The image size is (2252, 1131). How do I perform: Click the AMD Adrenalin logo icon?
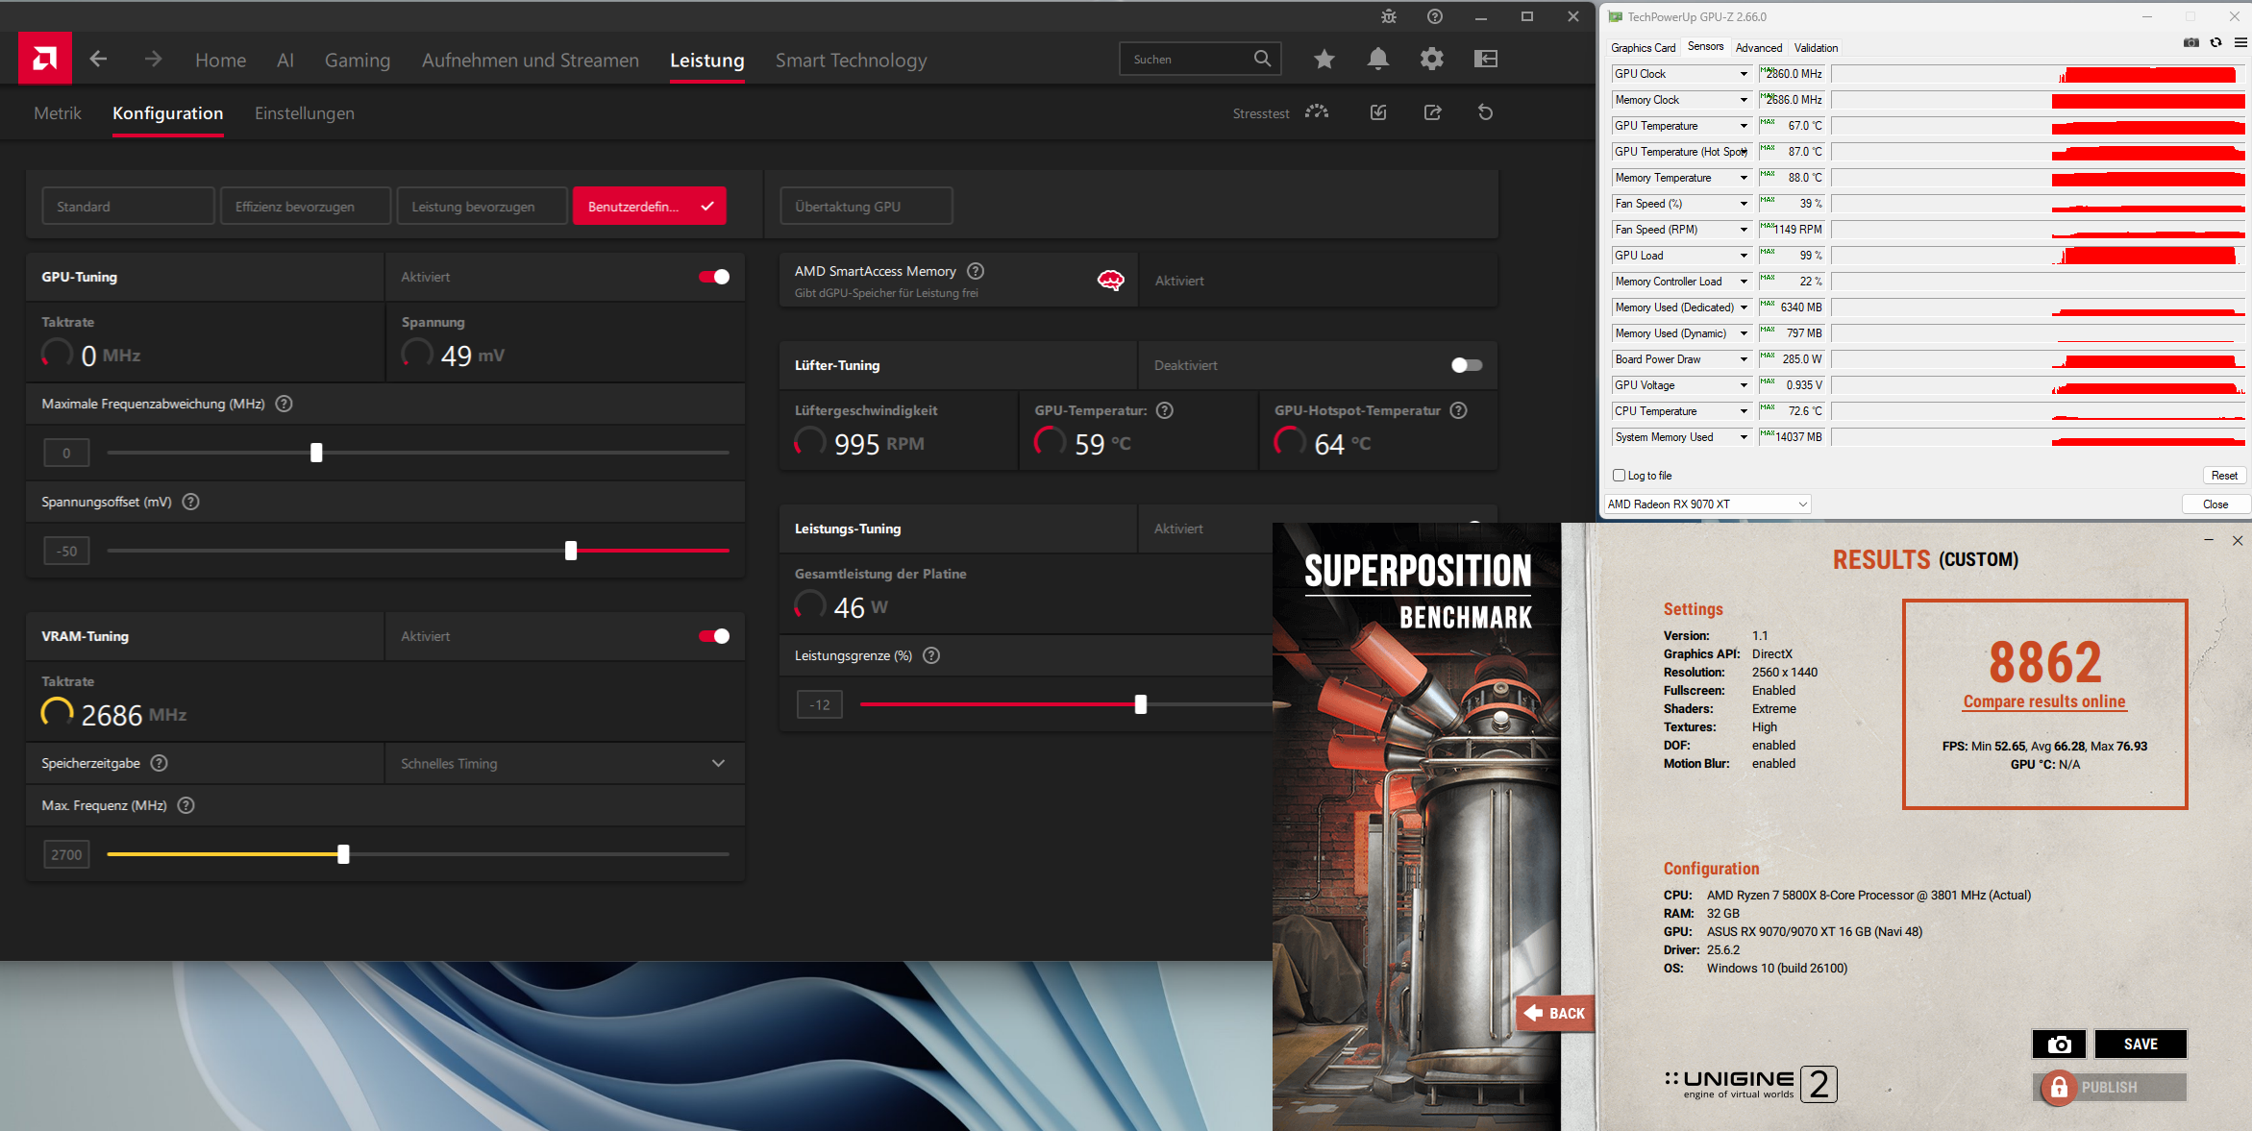click(x=44, y=59)
